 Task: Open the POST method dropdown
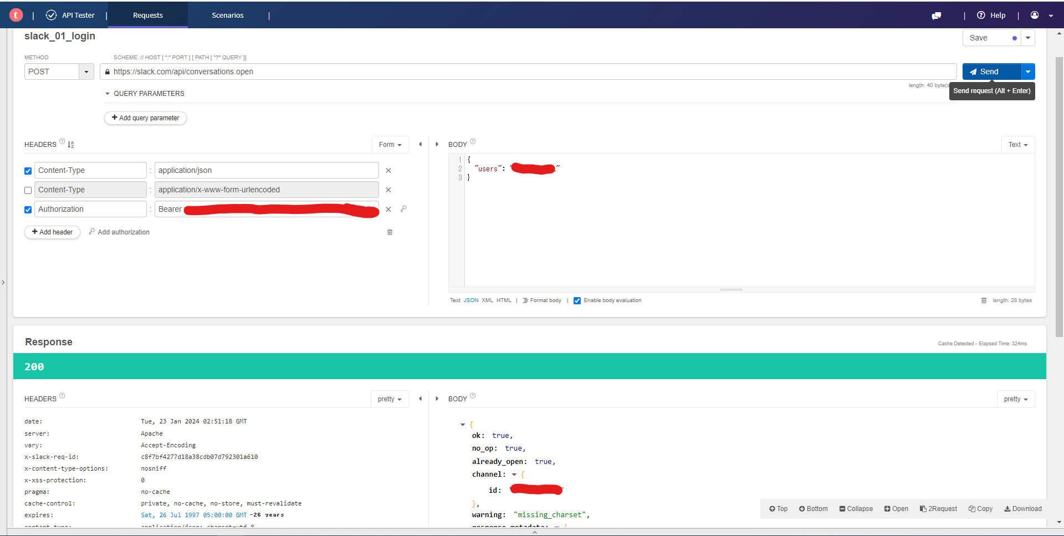86,72
